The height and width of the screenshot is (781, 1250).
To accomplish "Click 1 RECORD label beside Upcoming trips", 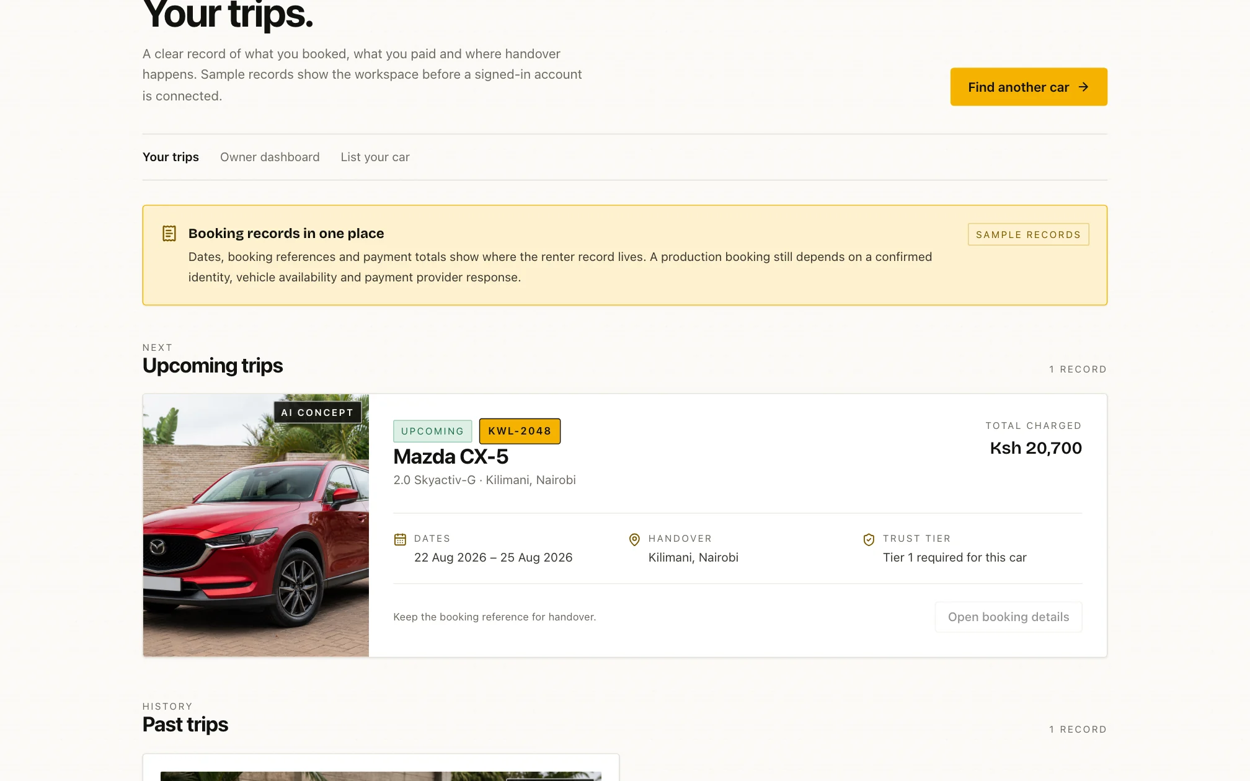I will (x=1078, y=369).
